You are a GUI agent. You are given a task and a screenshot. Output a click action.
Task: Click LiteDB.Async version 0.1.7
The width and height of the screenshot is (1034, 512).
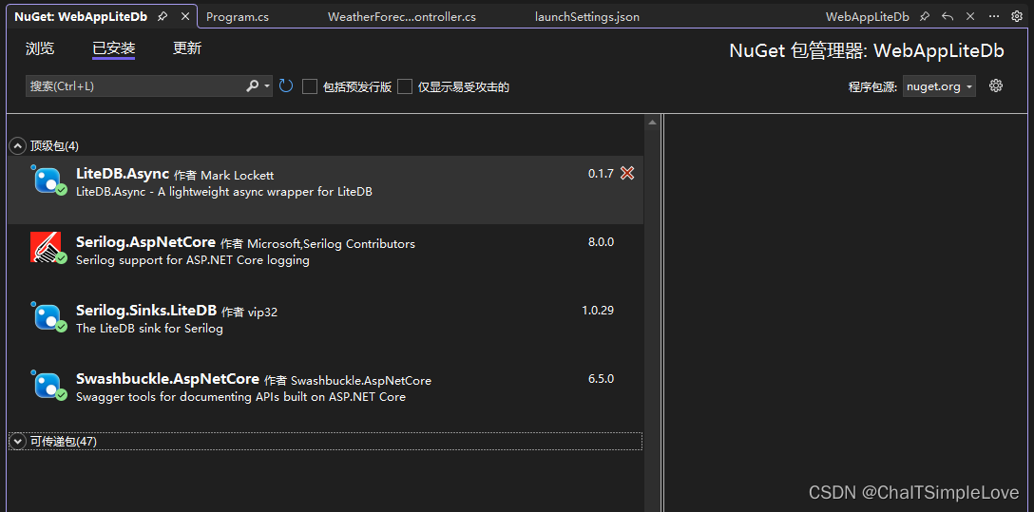click(x=601, y=174)
